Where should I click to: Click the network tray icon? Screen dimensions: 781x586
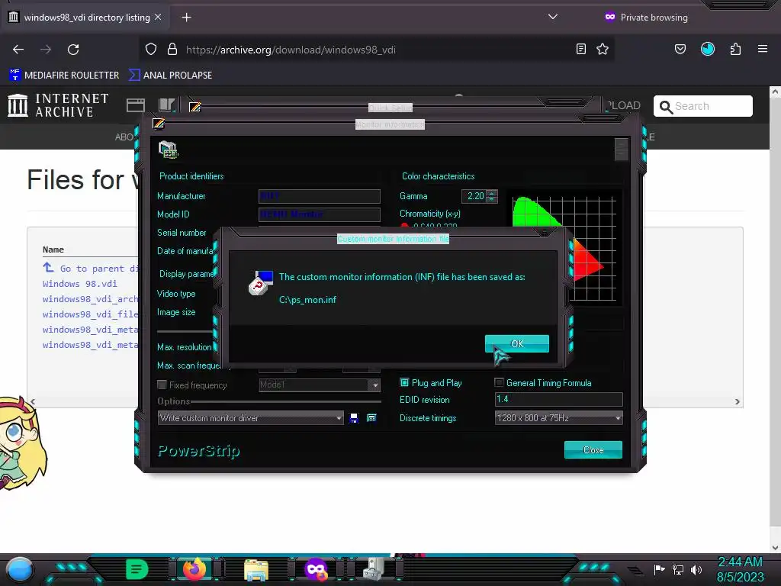pyautogui.click(x=678, y=569)
